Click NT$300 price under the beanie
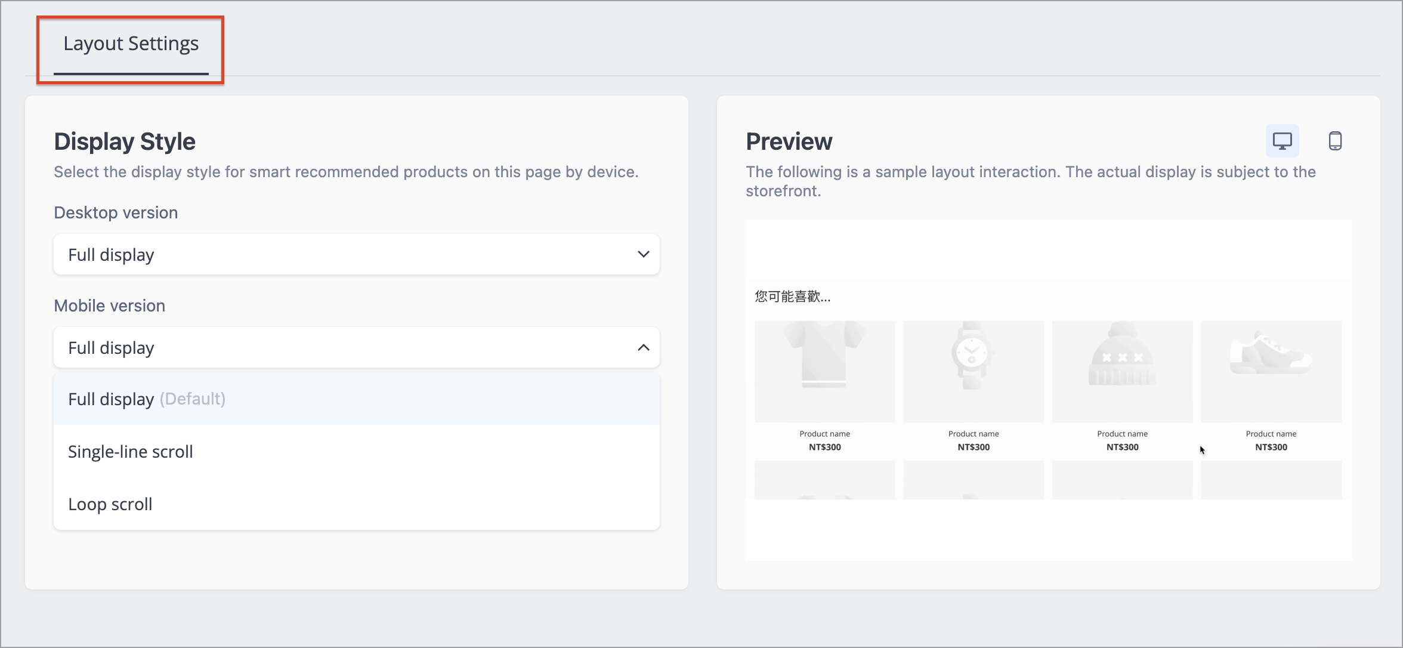 tap(1122, 447)
